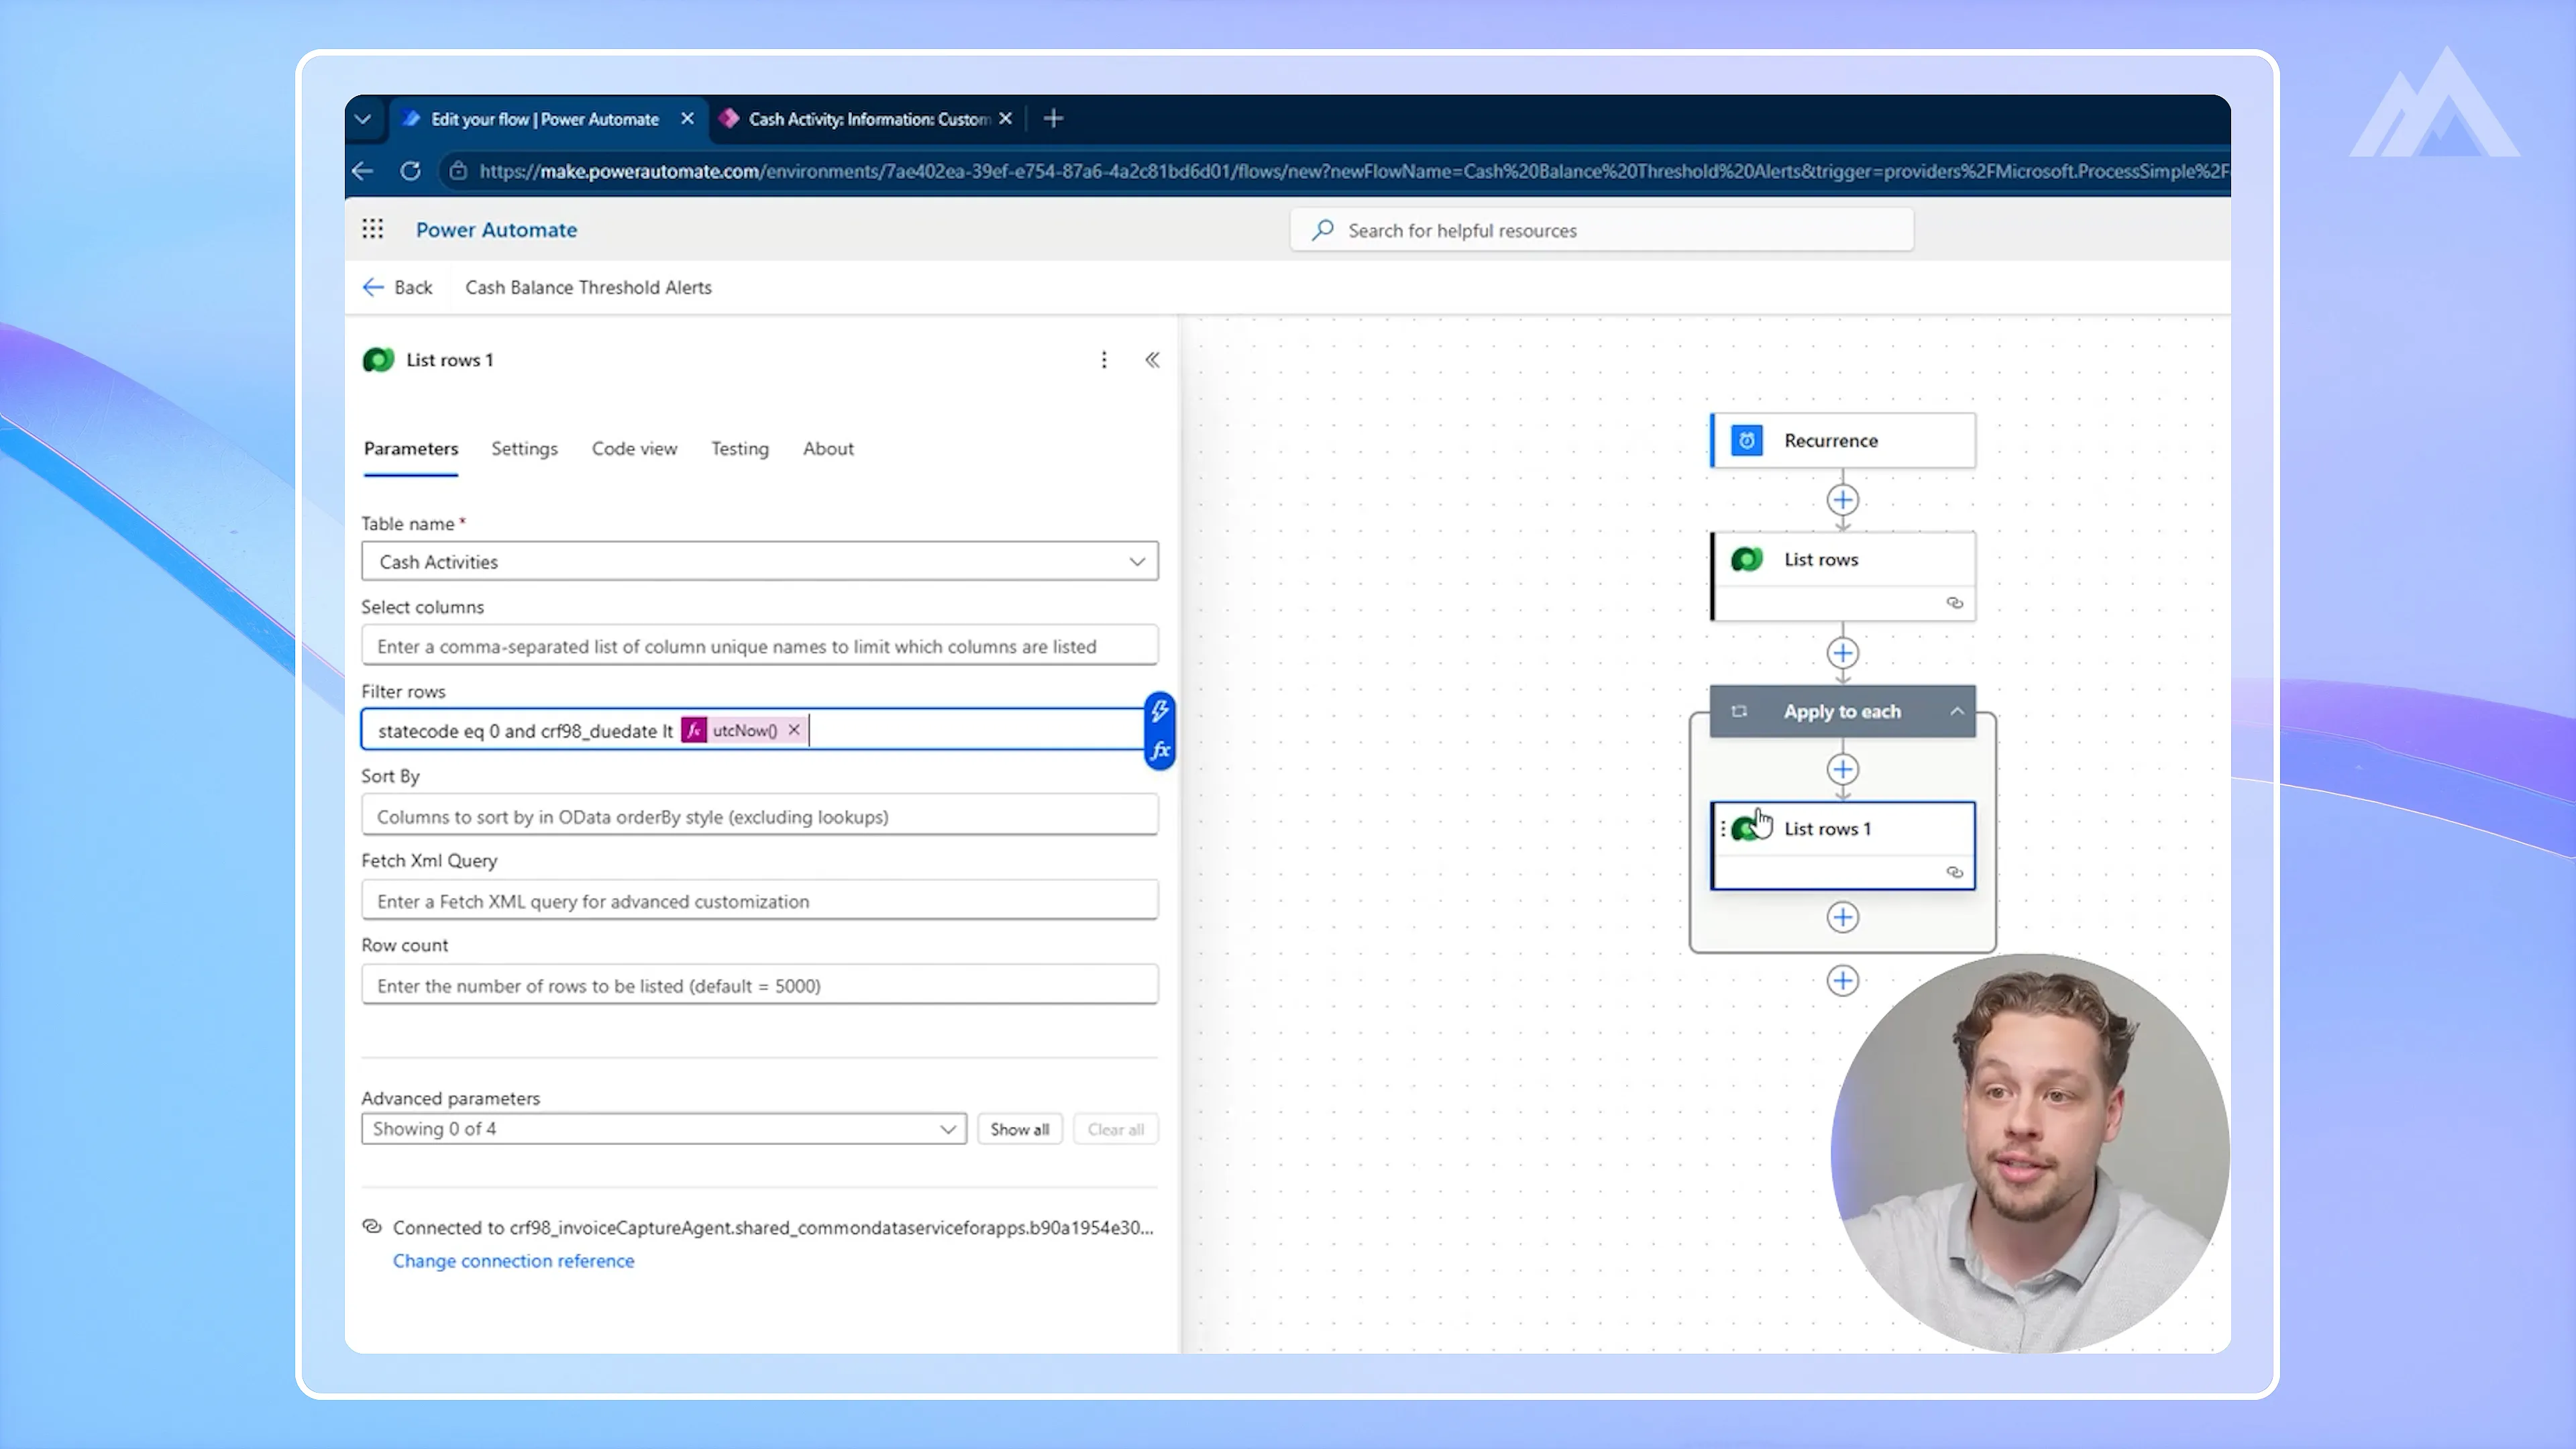Click the Back arrow icon
Image resolution: width=2576 pixels, height=1449 pixels.
click(373, 288)
